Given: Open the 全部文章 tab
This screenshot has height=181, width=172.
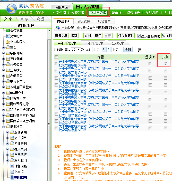Looking at the screenshot, I should (118, 43).
